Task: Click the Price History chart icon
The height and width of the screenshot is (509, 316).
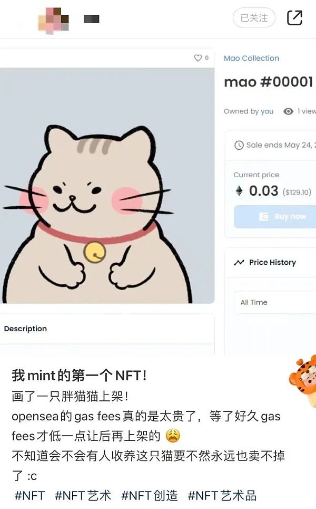Action: coord(239,262)
